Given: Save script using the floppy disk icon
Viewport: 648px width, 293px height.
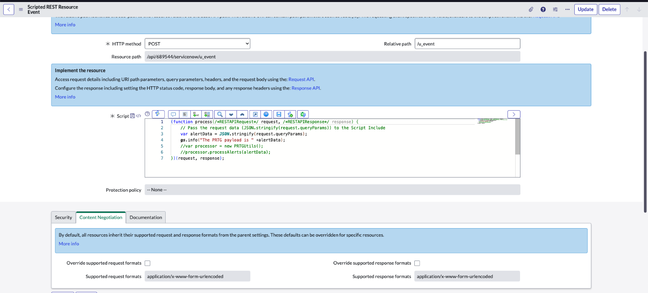Looking at the screenshot, I should tap(279, 114).
